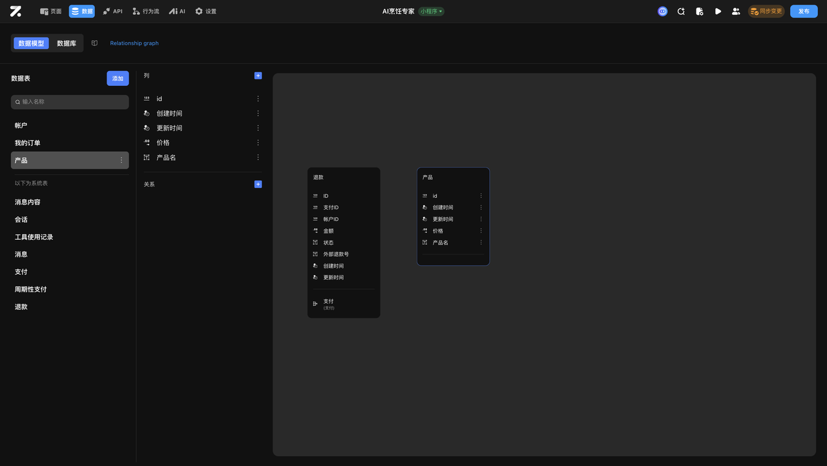The image size is (827, 466).
Task: Click the datetime icon beside 创建时间 in column list
Action: tap(147, 113)
